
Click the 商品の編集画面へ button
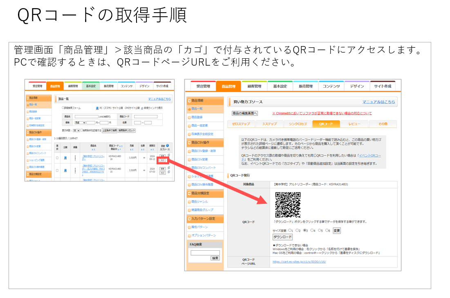click(x=245, y=113)
